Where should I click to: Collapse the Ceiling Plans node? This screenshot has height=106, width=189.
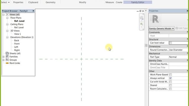click(x=7, y=24)
